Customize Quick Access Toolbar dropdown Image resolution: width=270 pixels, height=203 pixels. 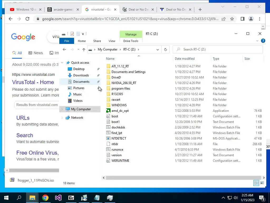click(83, 34)
